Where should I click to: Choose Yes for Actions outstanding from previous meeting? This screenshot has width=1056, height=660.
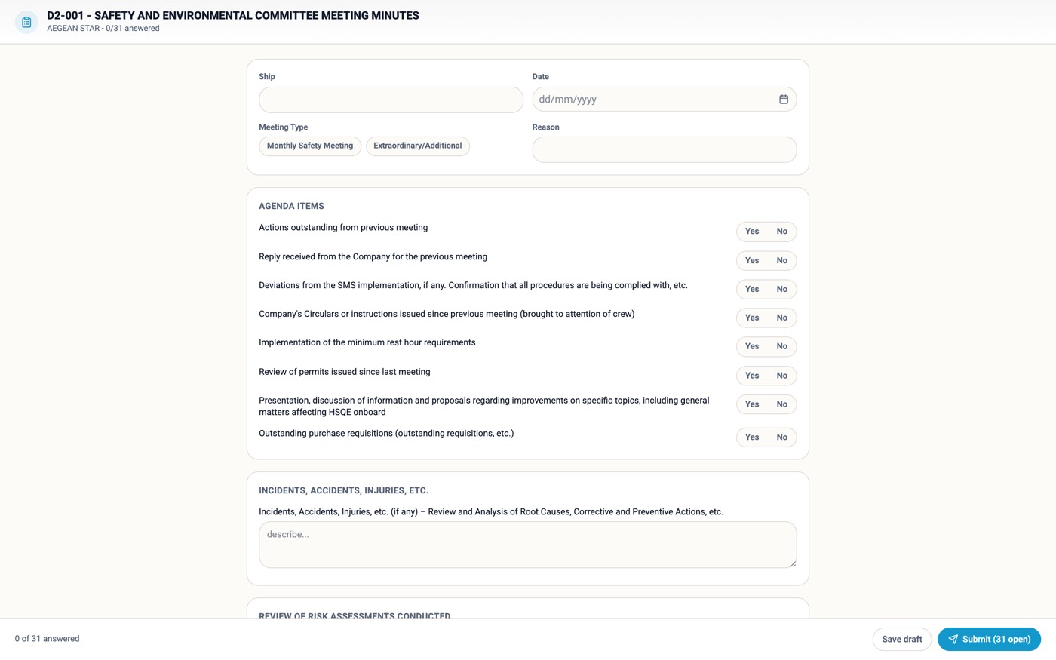pos(752,232)
